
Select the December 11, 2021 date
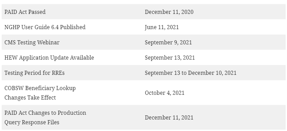pos(169,117)
